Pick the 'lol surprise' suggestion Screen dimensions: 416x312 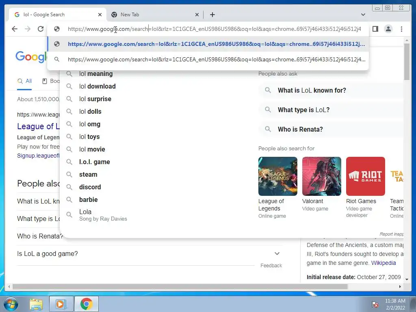pos(95,99)
